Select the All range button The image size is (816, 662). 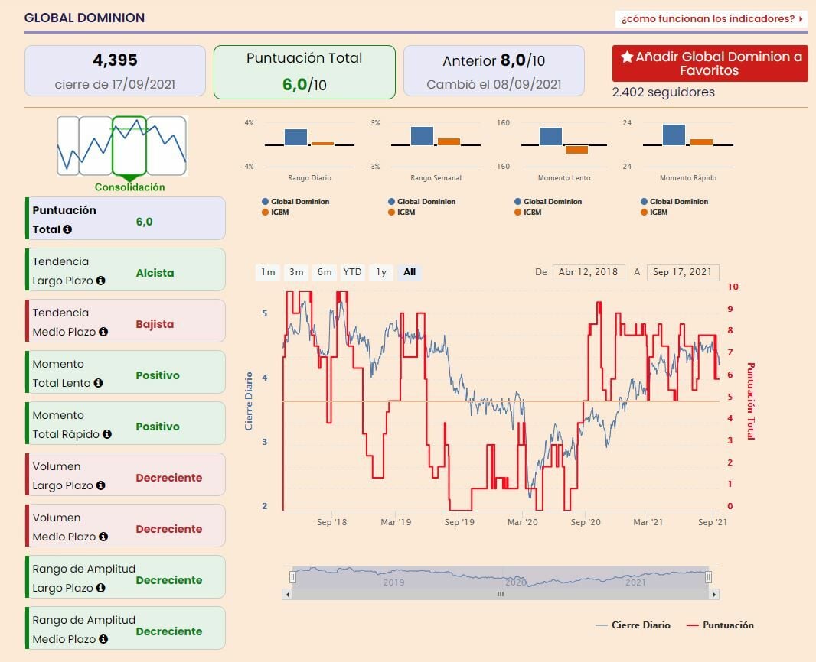click(410, 272)
